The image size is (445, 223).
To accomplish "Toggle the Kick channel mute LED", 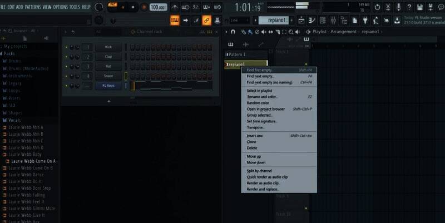I will point(66,47).
